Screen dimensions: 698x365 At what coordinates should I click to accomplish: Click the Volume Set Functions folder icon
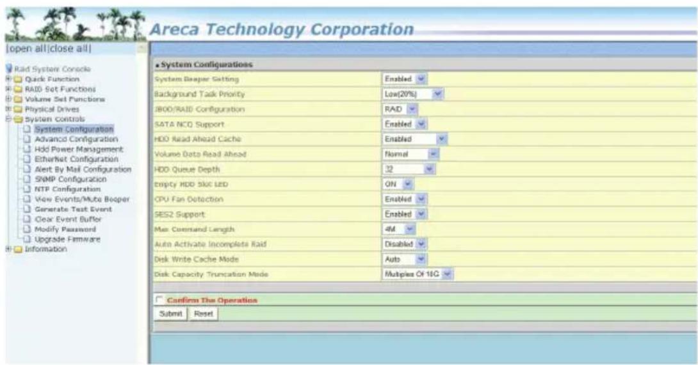[x=19, y=100]
